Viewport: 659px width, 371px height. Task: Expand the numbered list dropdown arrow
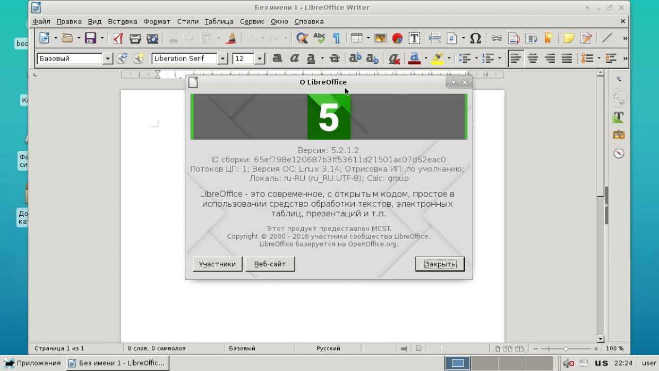coord(500,58)
